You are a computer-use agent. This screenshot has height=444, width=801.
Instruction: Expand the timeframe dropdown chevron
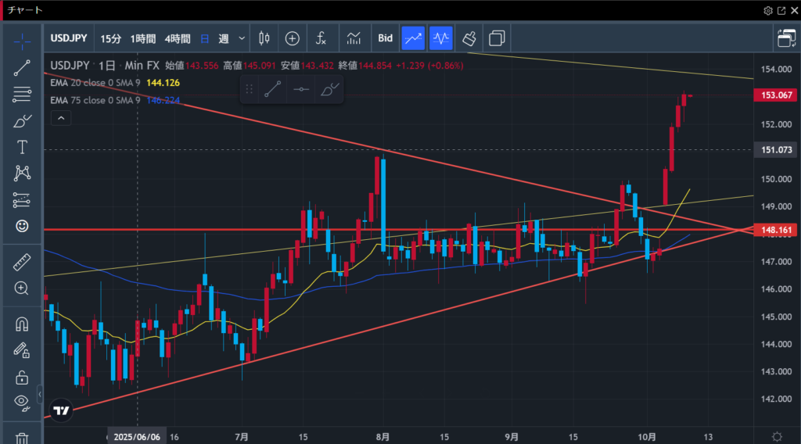coord(242,38)
